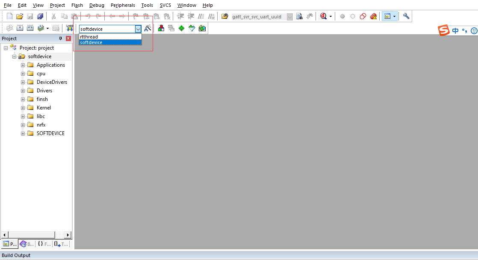Open the Configuration wrench icon
Viewport: 478px width, 260px height.
click(406, 16)
